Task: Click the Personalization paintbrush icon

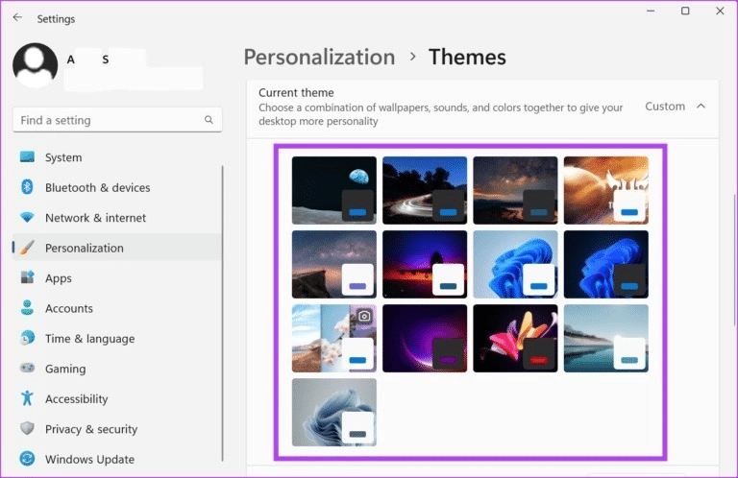Action: point(27,248)
